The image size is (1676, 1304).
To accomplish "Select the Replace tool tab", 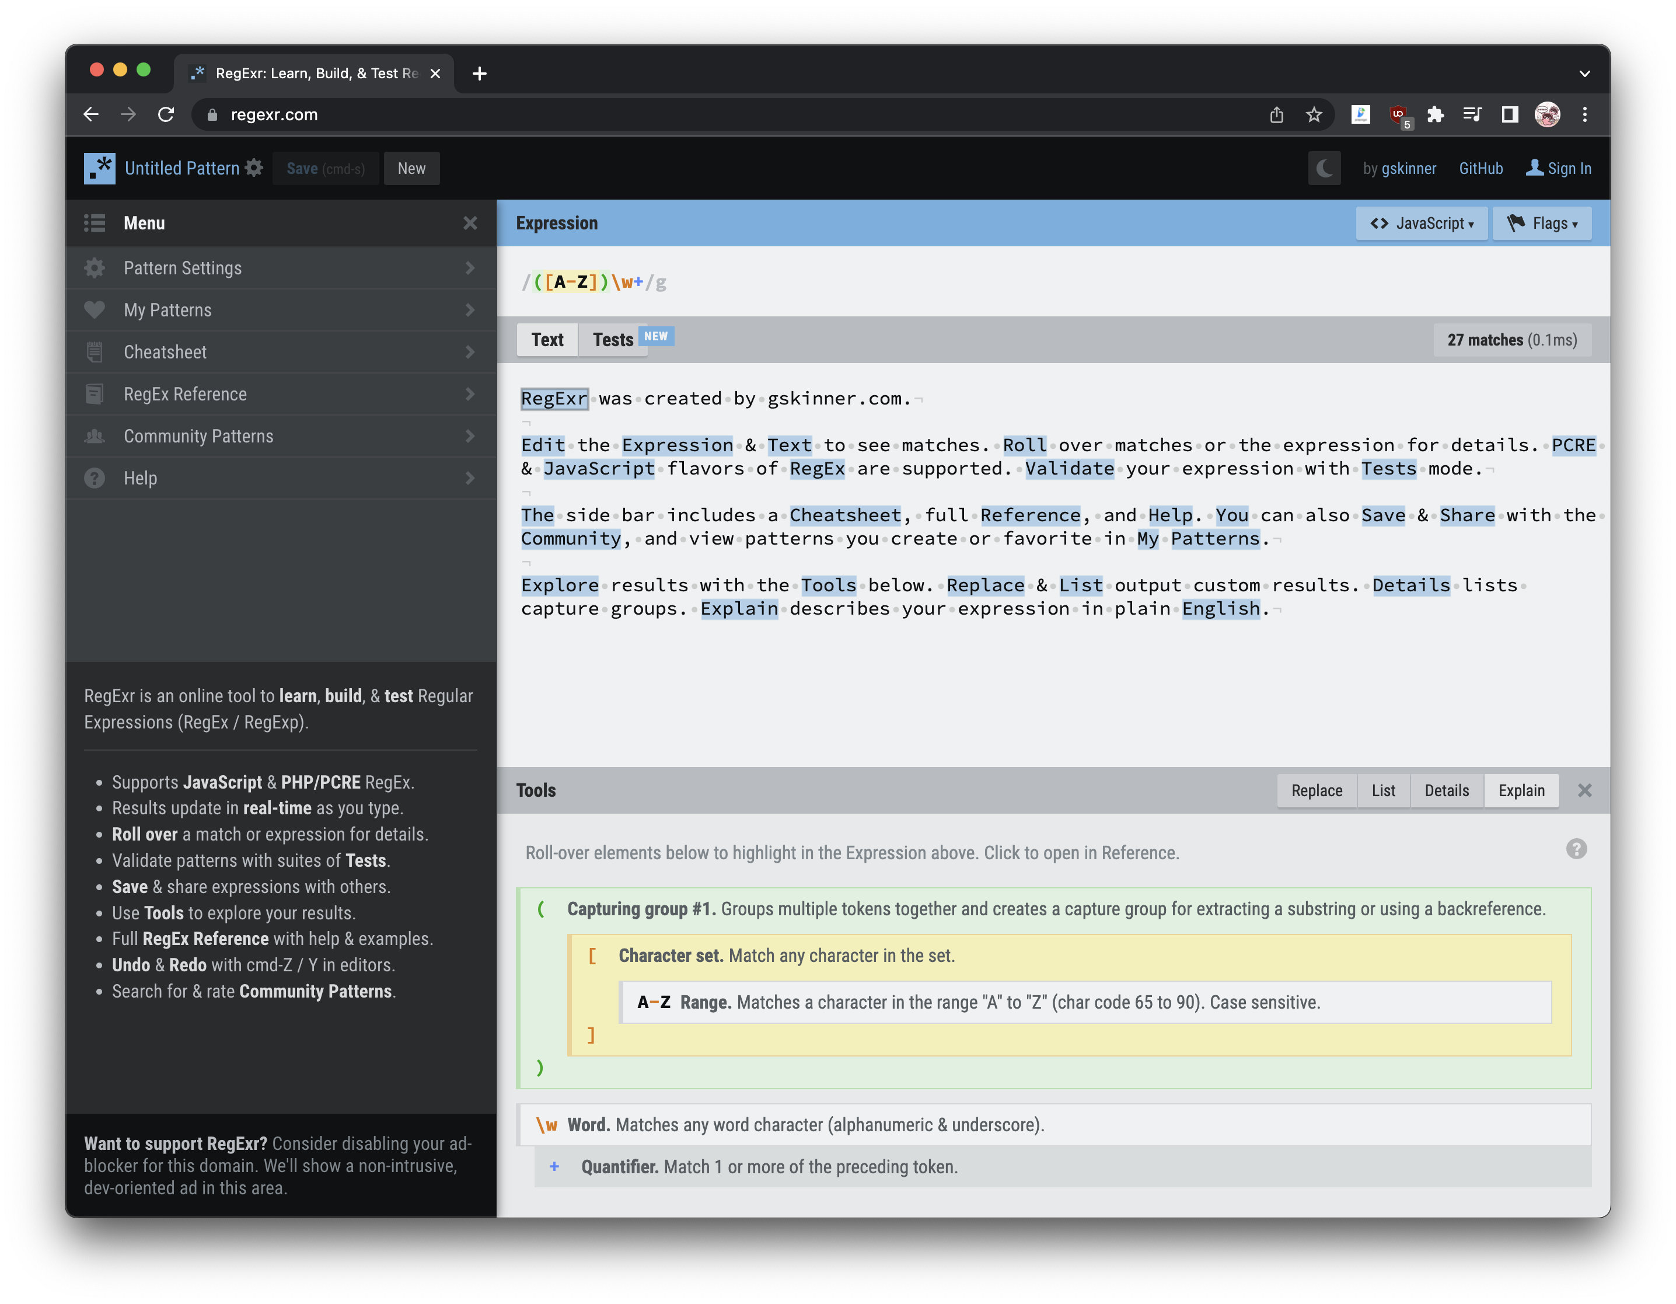I will tap(1316, 790).
